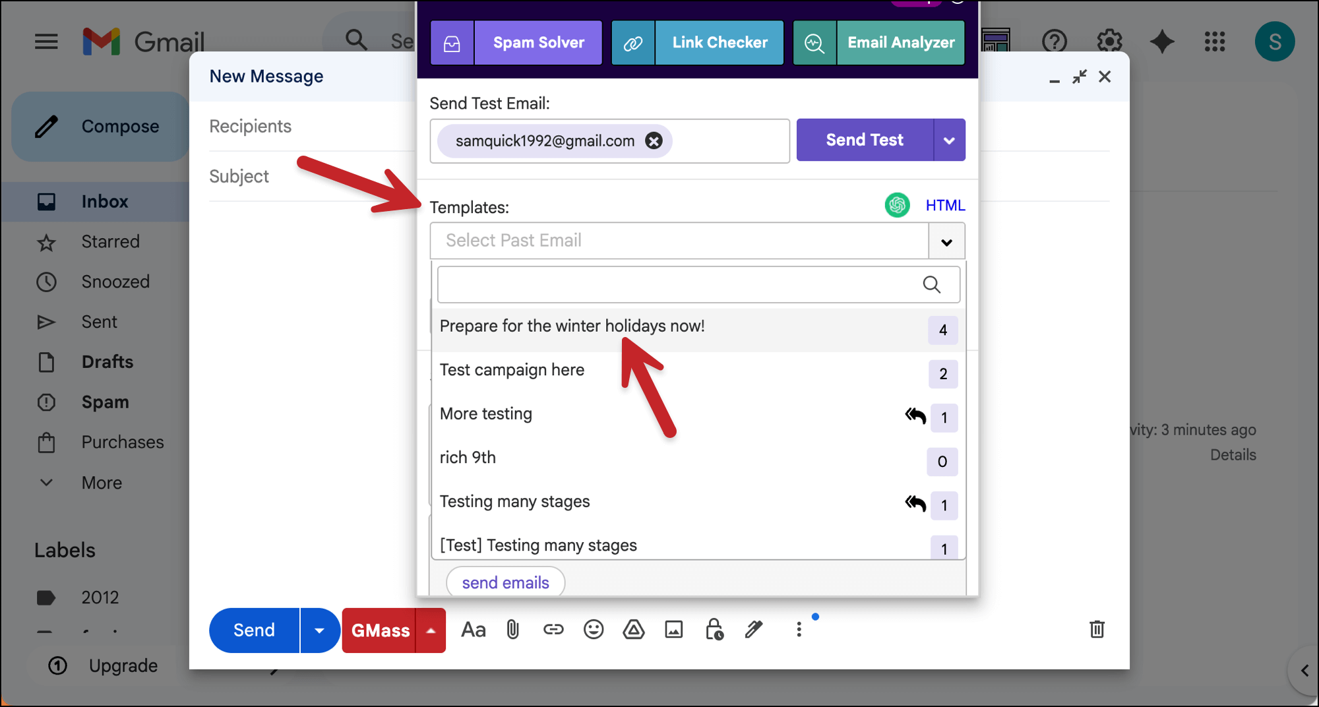Click the ChatGPT icon beside Templates
This screenshot has height=707, width=1319.
[x=897, y=205]
